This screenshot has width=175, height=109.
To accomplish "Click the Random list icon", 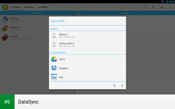I will 5,28.
